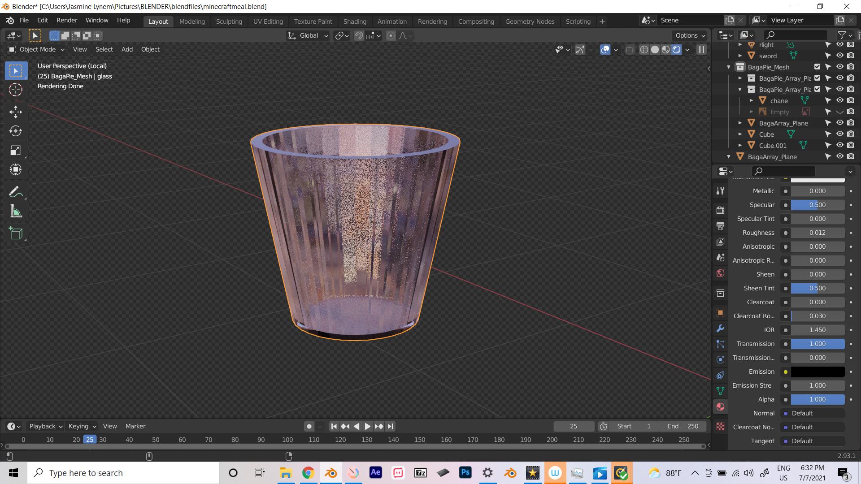The width and height of the screenshot is (861, 484).
Task: Drag the Roughness value slider
Action: pyautogui.click(x=818, y=232)
